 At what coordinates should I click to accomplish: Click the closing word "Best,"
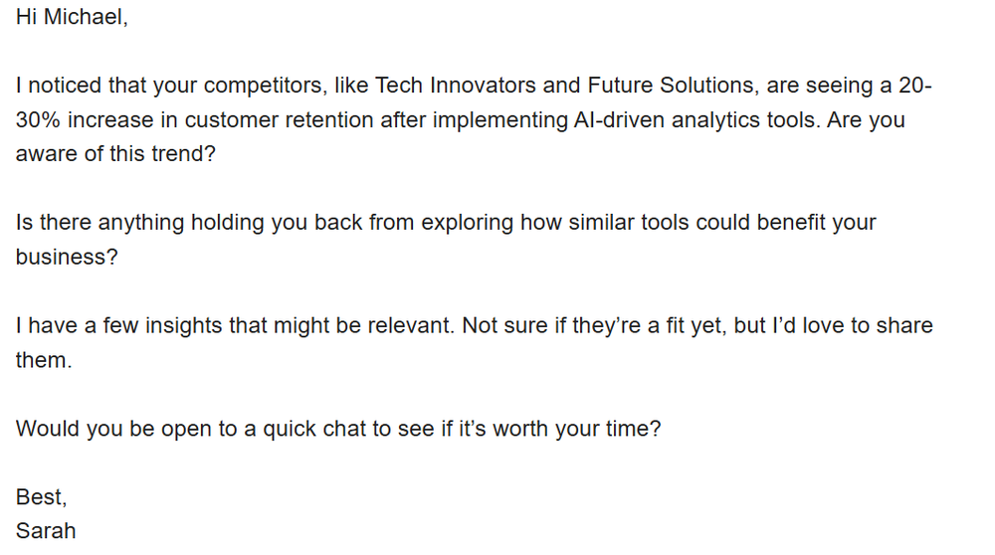41,497
